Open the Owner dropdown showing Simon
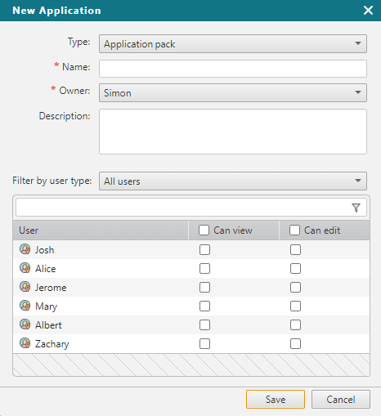The width and height of the screenshot is (381, 416). pos(233,92)
